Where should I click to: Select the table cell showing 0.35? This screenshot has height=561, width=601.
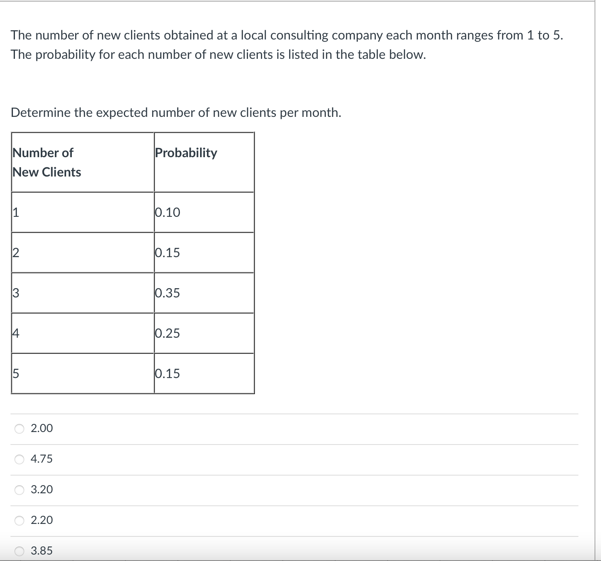pyautogui.click(x=167, y=293)
